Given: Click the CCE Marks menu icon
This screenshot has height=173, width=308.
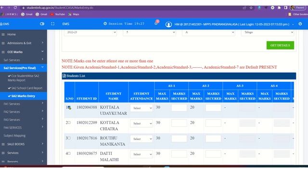Looking at the screenshot, I should (3, 52).
